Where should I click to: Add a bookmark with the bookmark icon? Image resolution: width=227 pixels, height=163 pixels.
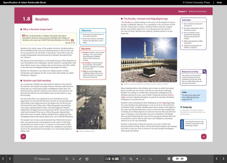[74, 159]
